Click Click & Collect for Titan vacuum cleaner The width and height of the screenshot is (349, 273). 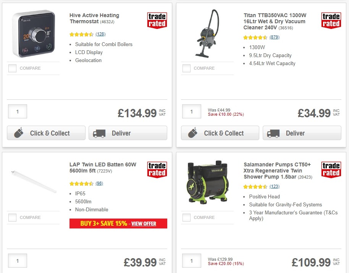(220, 133)
